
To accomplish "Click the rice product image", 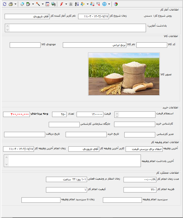I will pyautogui.click(x=124, y=74).
